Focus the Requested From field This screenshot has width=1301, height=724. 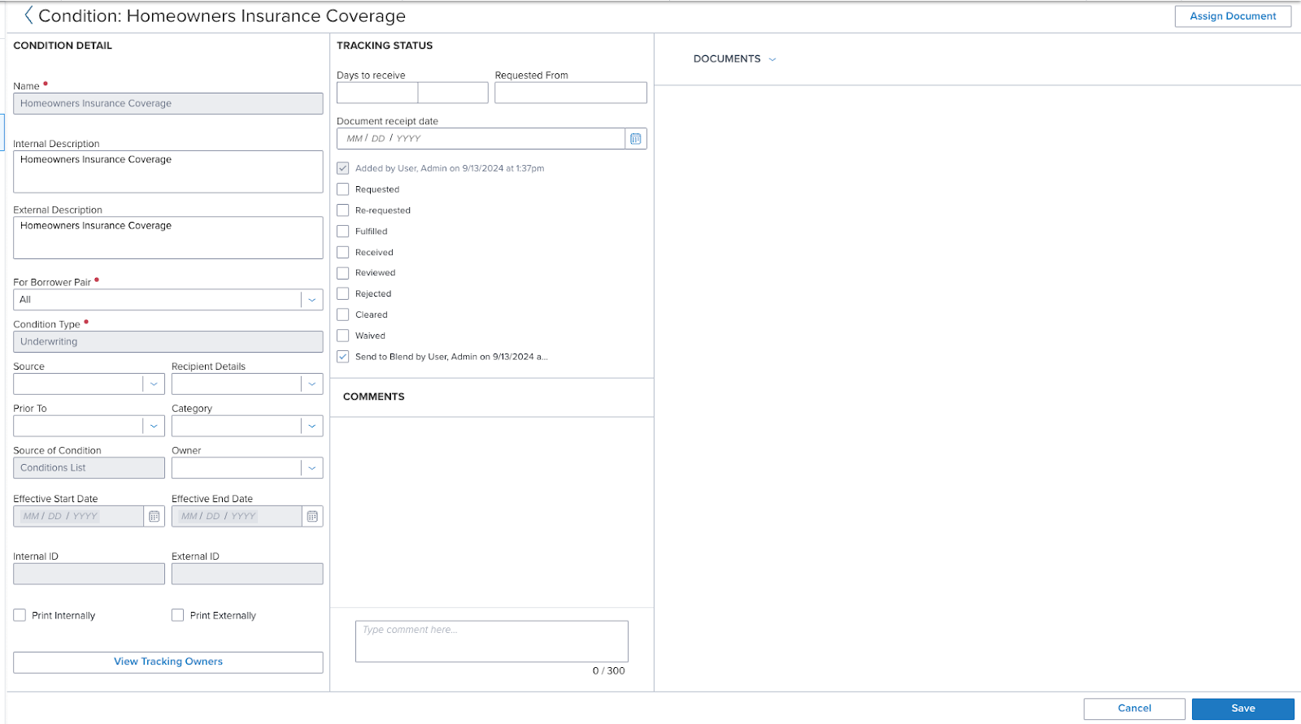[x=571, y=93]
